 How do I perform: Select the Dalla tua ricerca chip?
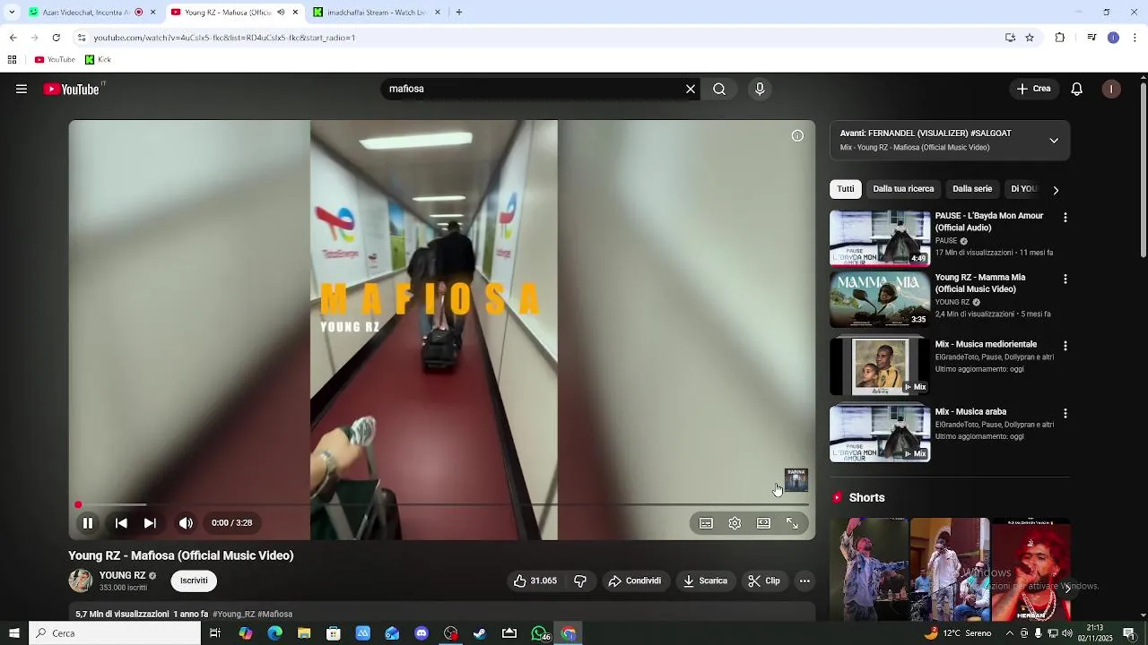pyautogui.click(x=903, y=189)
